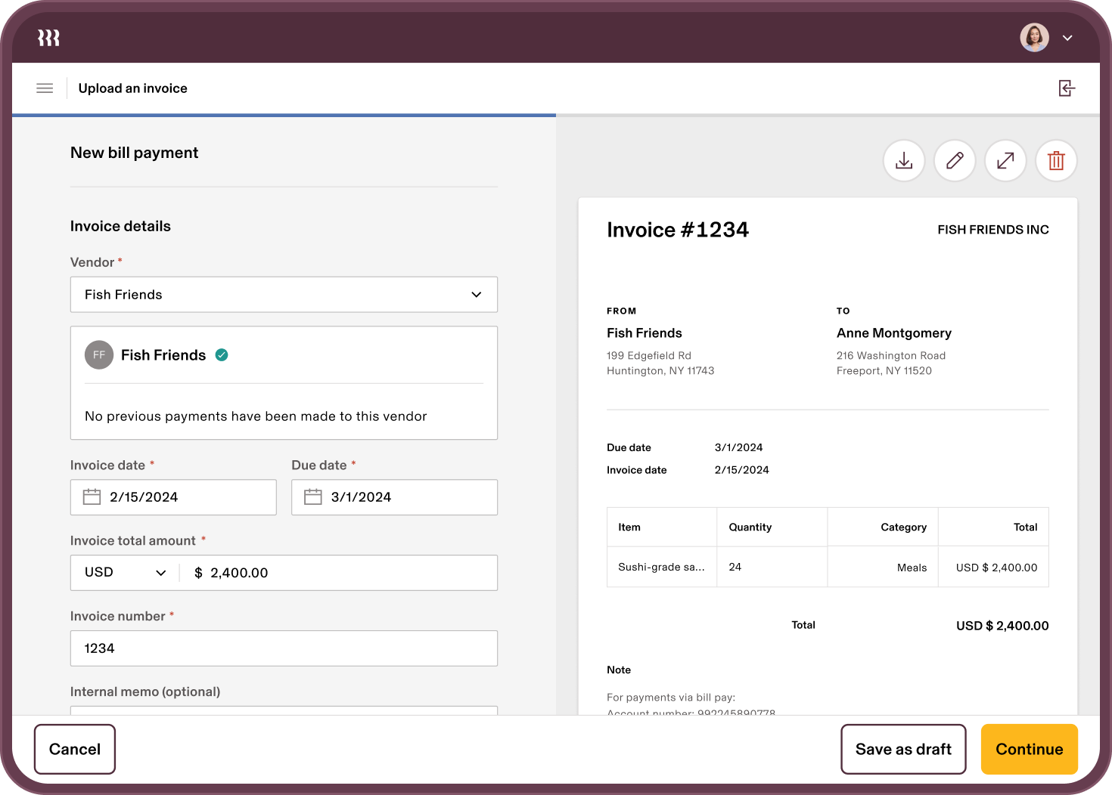Click the Internal memo field
This screenshot has width=1112, height=795.
click(x=284, y=710)
